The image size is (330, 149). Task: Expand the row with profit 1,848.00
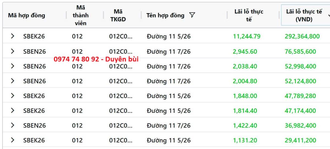tap(12, 96)
